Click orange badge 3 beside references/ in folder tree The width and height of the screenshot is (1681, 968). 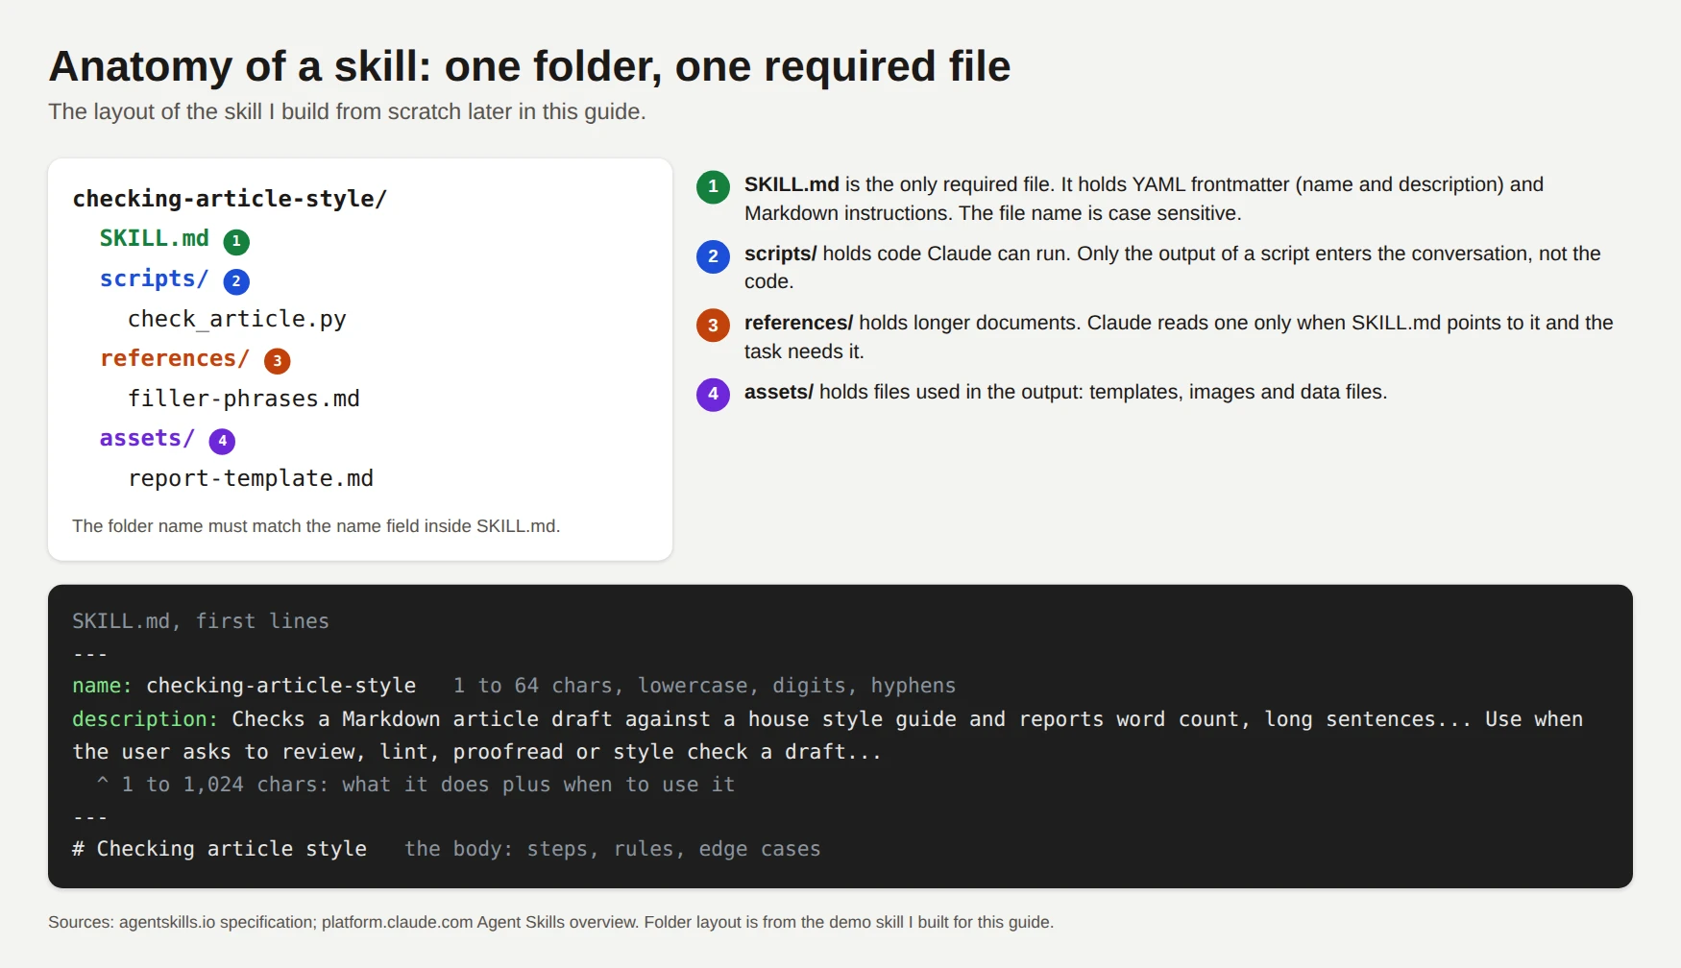278,361
